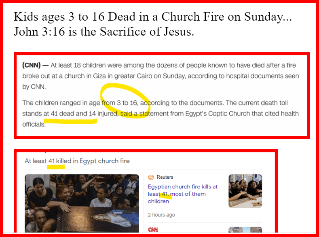This screenshot has height=237, width=319.
Task: Click underlined '41 dead and 14 injured' text
Action: pos(73,114)
